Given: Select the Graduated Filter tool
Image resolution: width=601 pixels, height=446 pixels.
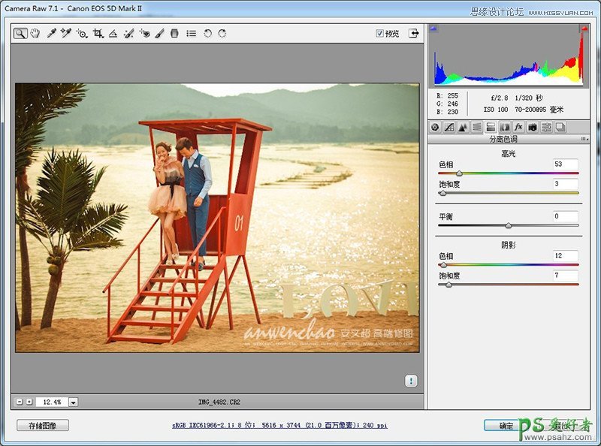Looking at the screenshot, I should pos(174,34).
